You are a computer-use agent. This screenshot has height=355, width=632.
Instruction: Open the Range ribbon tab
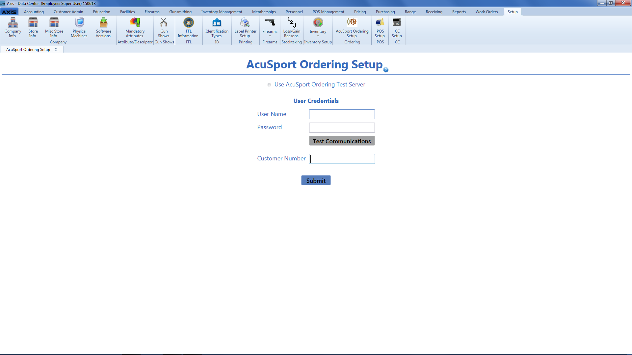(410, 12)
